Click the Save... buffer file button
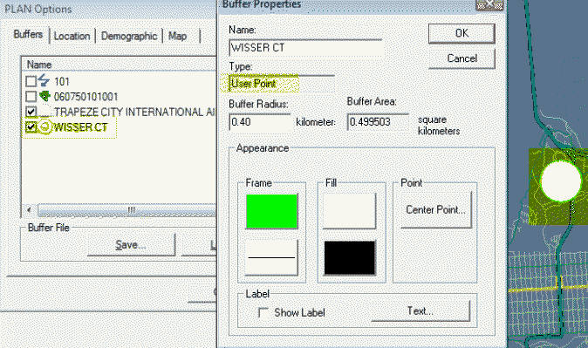Screen dimensions: 588x348 [x=131, y=245]
